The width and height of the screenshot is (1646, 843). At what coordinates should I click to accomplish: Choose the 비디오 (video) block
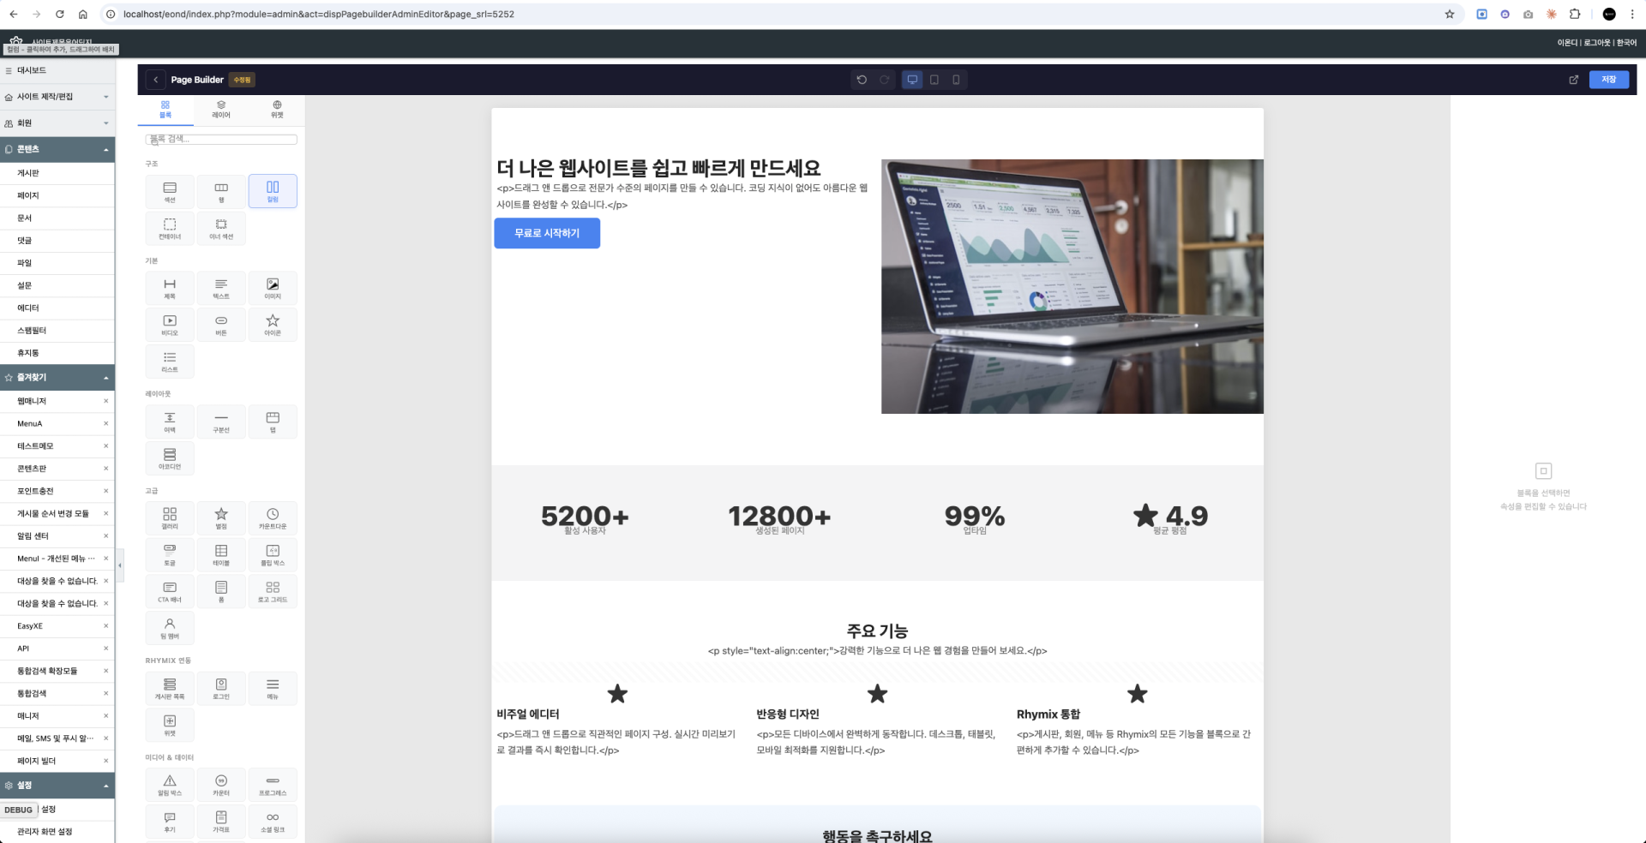coord(170,325)
